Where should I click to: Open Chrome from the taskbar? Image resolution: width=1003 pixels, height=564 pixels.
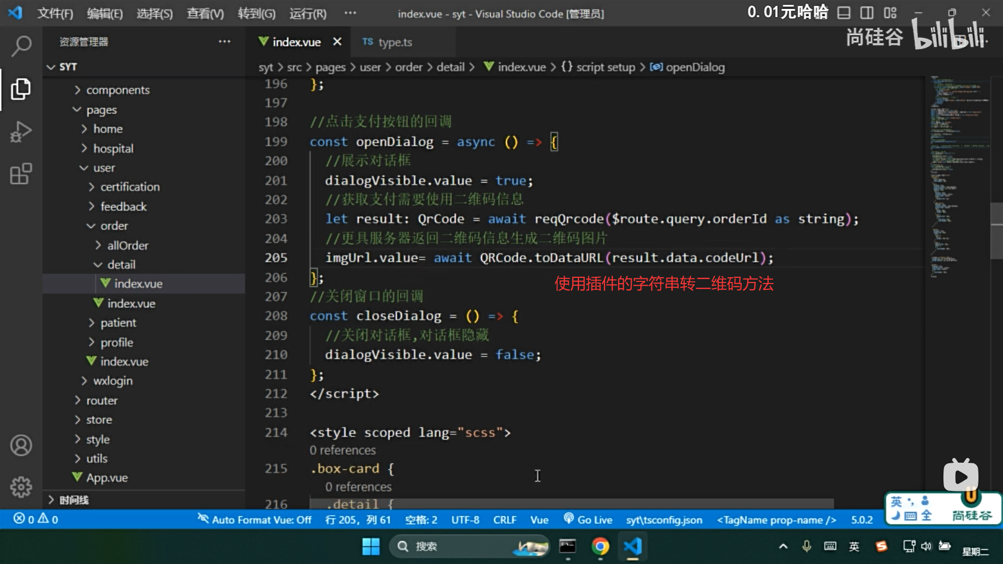click(600, 546)
